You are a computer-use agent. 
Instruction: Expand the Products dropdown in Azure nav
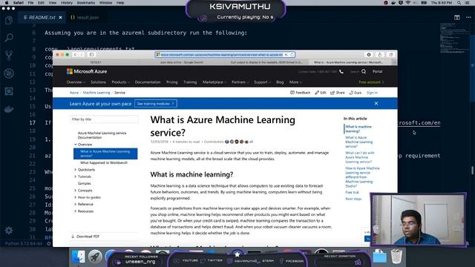[x=120, y=82]
